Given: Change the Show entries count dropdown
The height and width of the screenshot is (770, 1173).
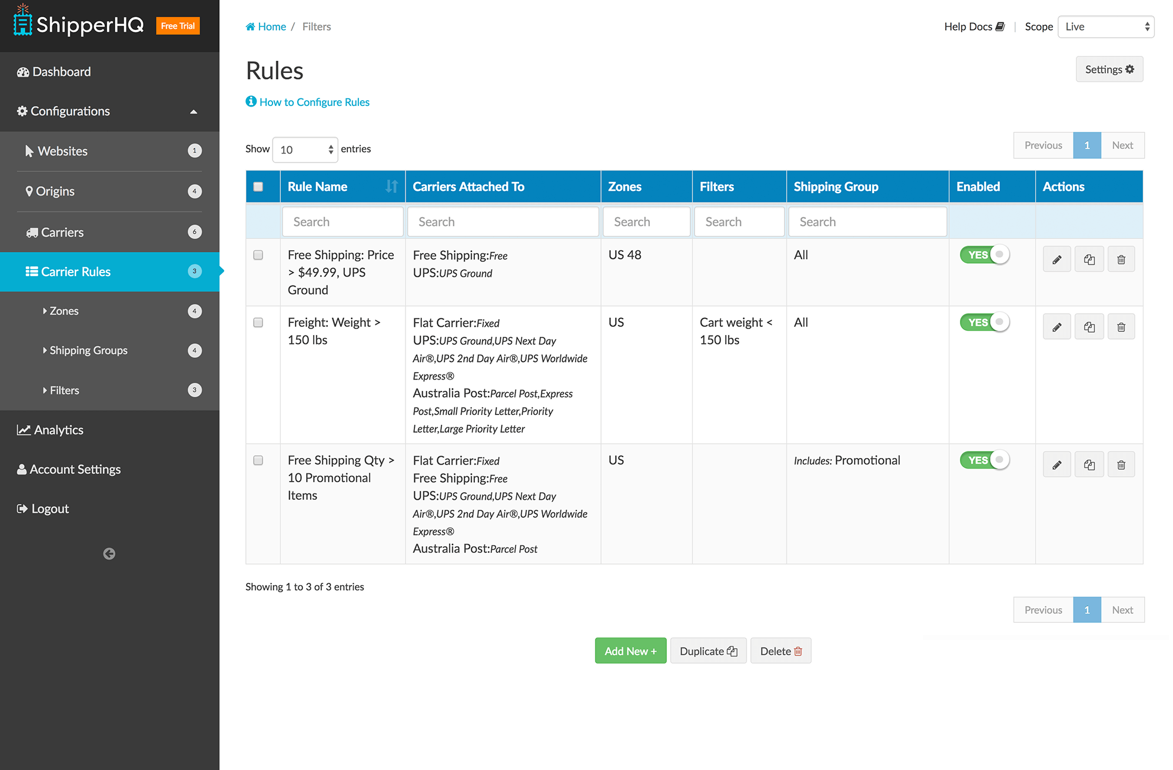Looking at the screenshot, I should pos(304,150).
